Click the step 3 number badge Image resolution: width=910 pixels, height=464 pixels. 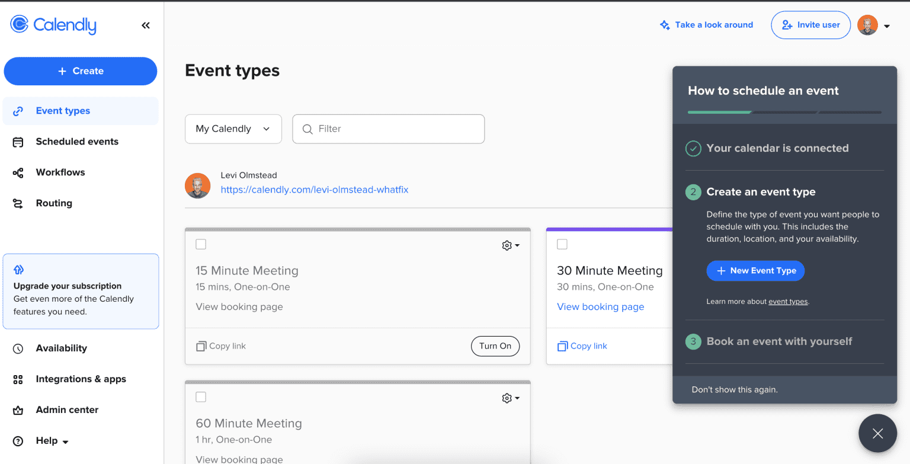coord(693,342)
